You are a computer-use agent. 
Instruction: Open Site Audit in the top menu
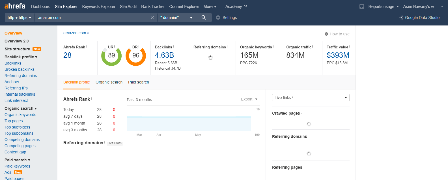[128, 7]
